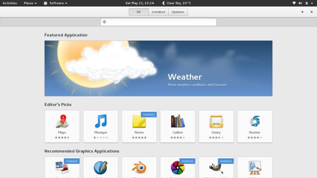Click the Installed badge on the color wheel tile

[x=187, y=161]
